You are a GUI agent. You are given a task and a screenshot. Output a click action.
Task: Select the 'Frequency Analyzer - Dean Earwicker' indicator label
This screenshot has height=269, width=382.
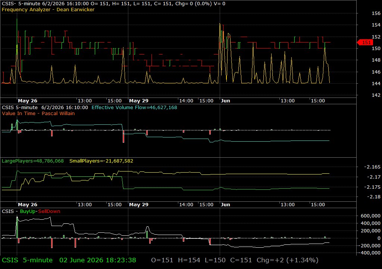pos(48,9)
